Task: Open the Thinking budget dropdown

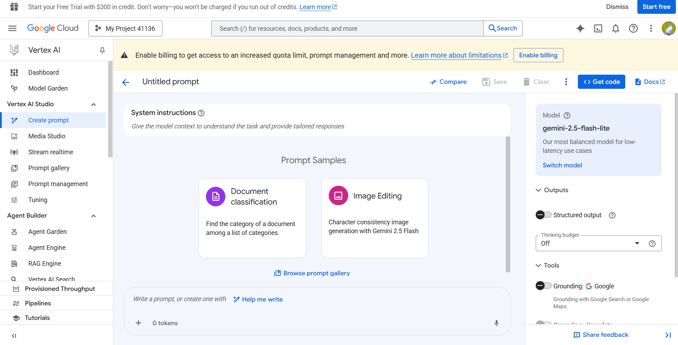Action: point(598,243)
